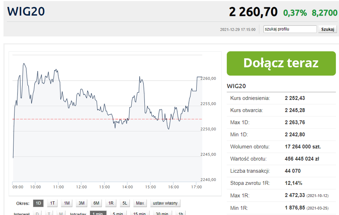The width and height of the screenshot is (339, 215).
Task: Click the 2240,00 chart axis label
Action: click(208, 180)
